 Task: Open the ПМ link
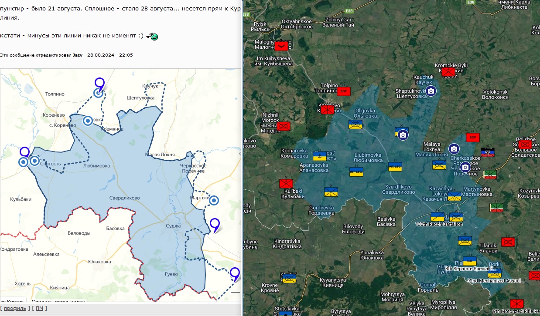click(39, 308)
